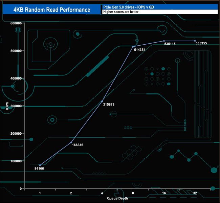Select the 100000 y-axis tick label
The image size is (220, 203).
click(x=16, y=161)
